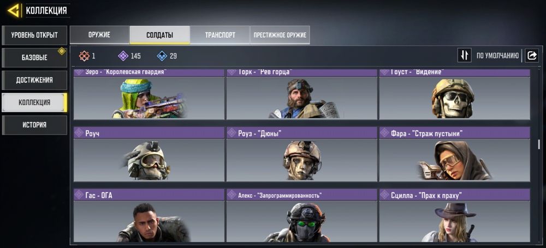The image size is (546, 248).
Task: Open the Престижное оружие tab
Action: click(x=280, y=35)
